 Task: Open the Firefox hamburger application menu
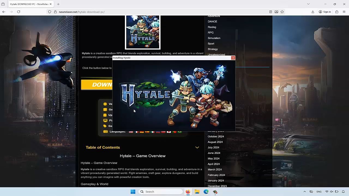tap(344, 12)
